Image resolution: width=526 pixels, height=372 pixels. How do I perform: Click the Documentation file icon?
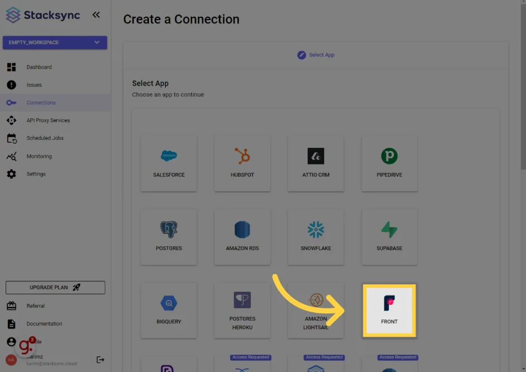pos(11,323)
